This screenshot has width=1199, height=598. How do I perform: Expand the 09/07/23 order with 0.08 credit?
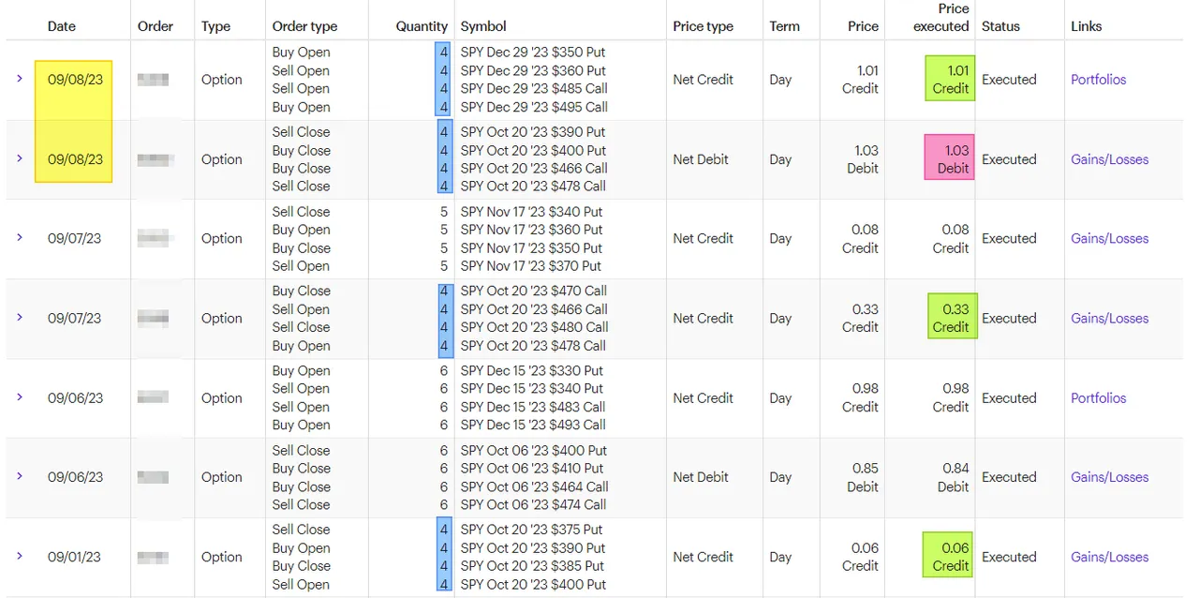(x=20, y=238)
